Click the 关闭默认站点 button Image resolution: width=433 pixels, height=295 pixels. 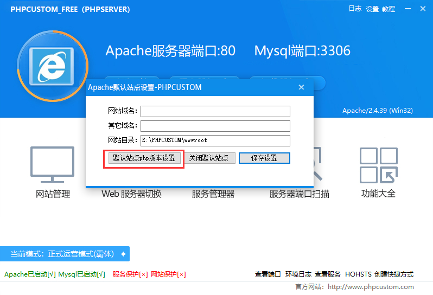click(x=209, y=158)
